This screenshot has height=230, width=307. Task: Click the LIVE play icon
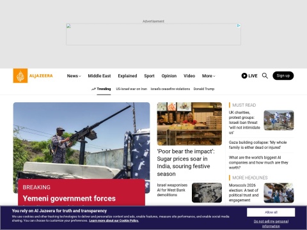coord(244,75)
